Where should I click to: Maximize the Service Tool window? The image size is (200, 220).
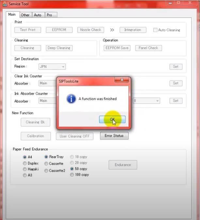pyautogui.click(x=178, y=3)
